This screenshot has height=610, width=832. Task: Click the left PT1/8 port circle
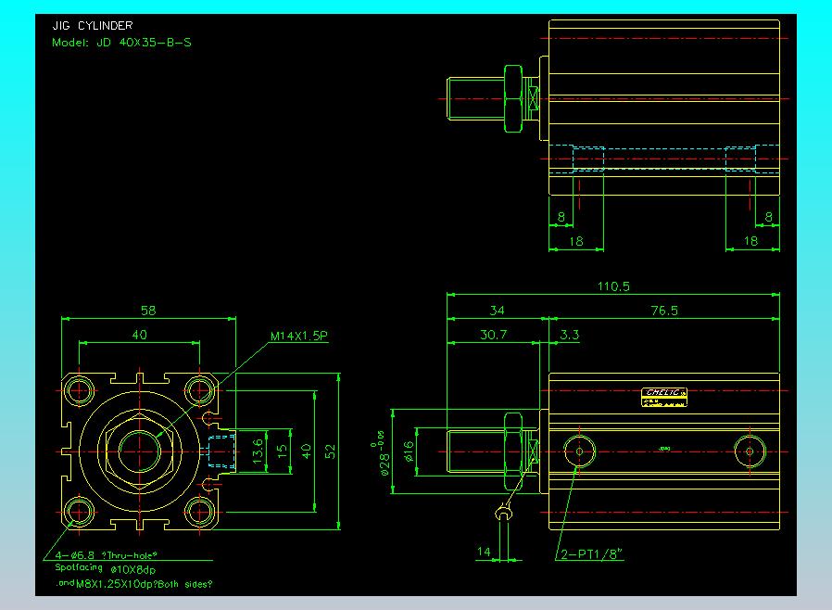click(579, 451)
